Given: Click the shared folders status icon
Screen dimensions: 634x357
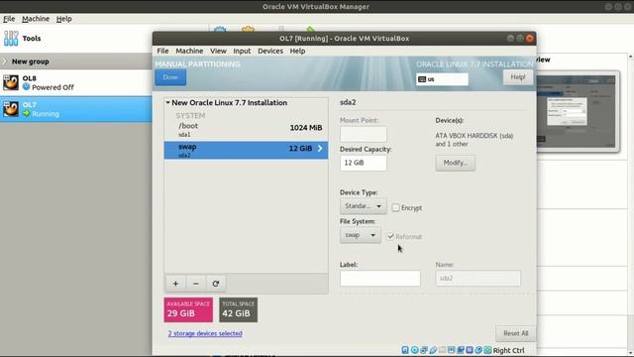Looking at the screenshot, I should tap(452, 350).
